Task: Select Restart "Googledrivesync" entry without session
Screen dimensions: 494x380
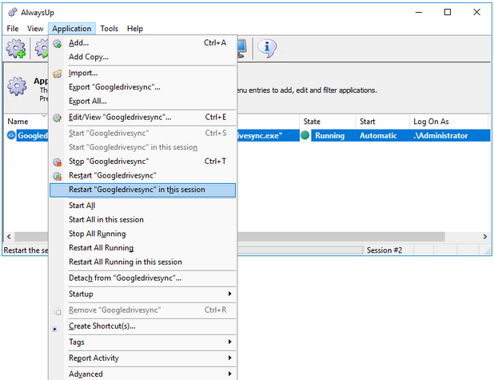Action: click(143, 176)
